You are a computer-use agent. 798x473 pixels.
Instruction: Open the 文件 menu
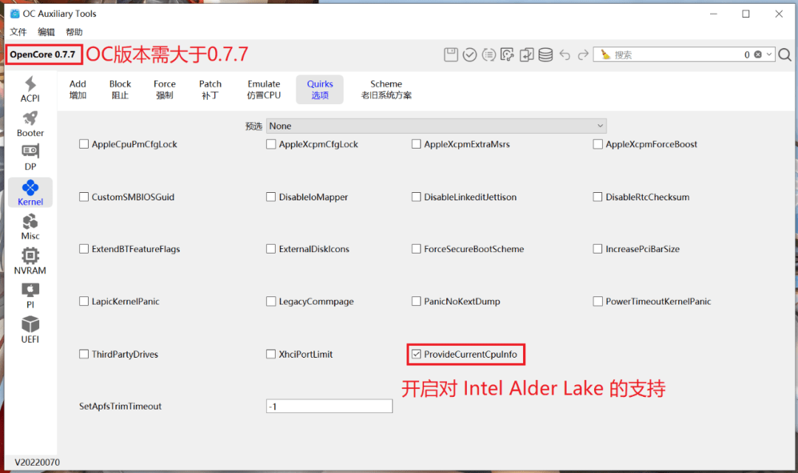tap(18, 32)
